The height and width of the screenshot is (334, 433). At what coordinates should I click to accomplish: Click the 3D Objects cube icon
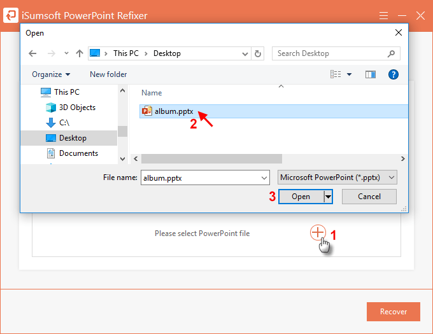click(x=51, y=108)
